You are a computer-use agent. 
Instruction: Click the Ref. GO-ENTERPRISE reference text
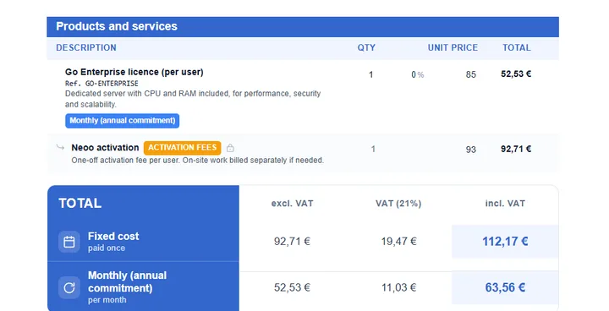click(x=101, y=84)
